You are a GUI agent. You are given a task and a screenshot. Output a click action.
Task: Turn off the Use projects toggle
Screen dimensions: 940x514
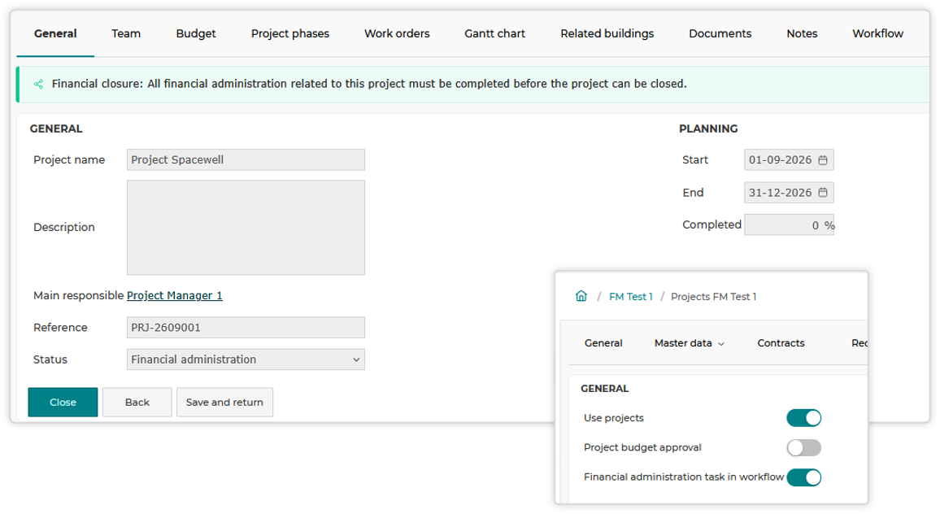(804, 418)
